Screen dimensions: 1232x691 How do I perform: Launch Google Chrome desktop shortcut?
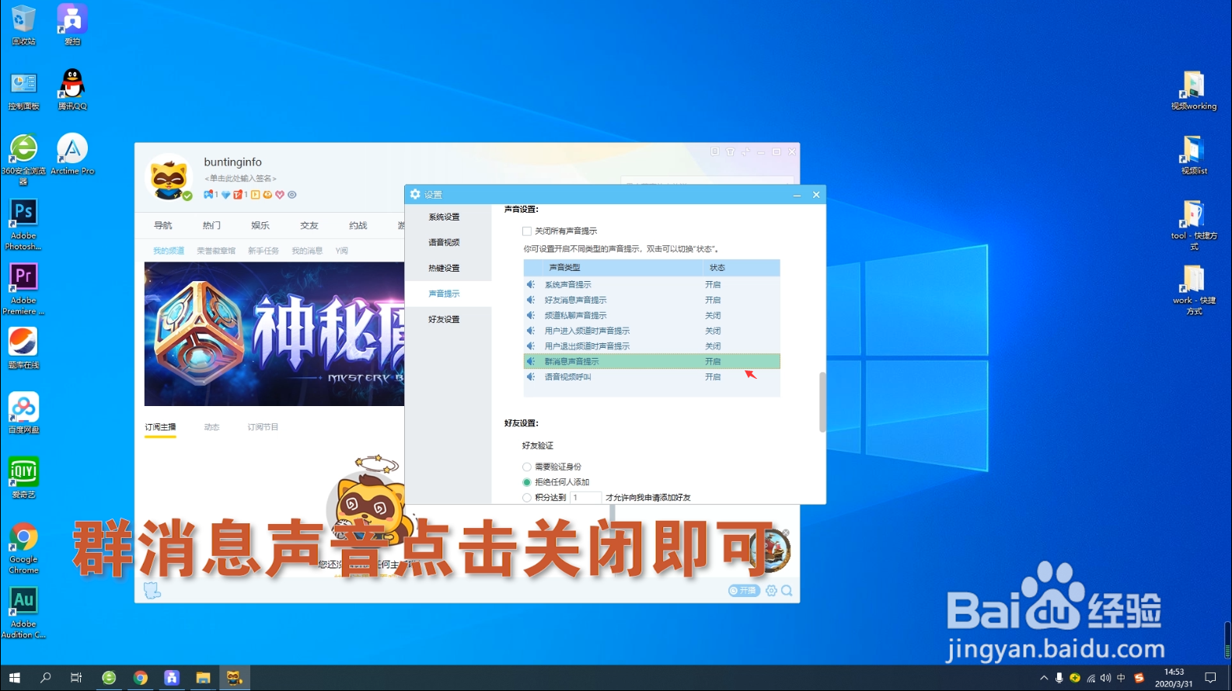click(23, 548)
